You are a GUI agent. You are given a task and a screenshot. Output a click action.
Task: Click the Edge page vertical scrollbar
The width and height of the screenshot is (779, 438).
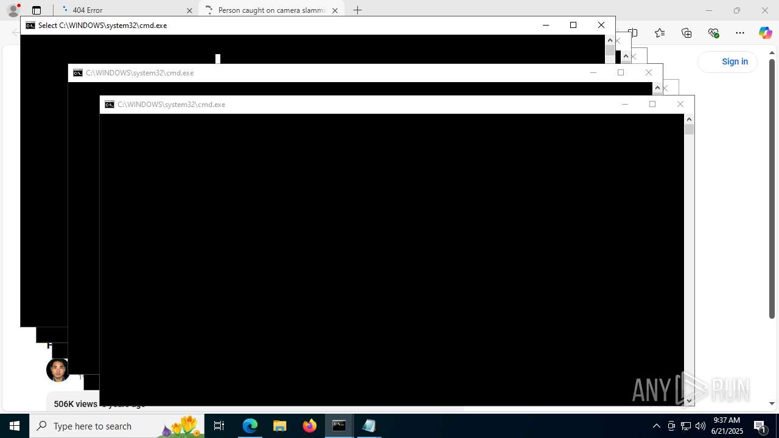772,188
